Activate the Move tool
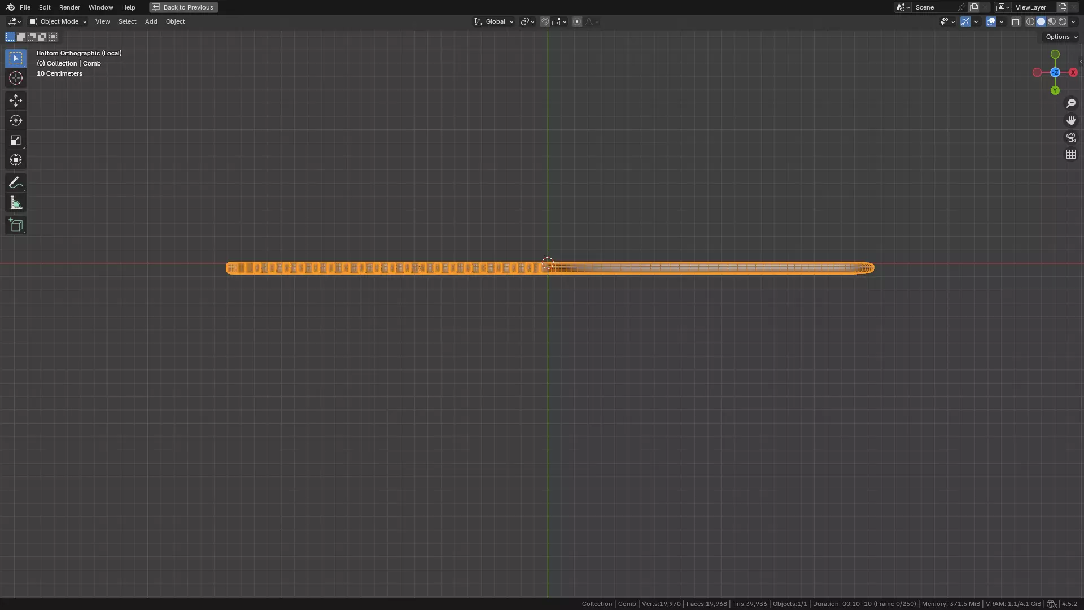The image size is (1084, 610). click(x=16, y=101)
